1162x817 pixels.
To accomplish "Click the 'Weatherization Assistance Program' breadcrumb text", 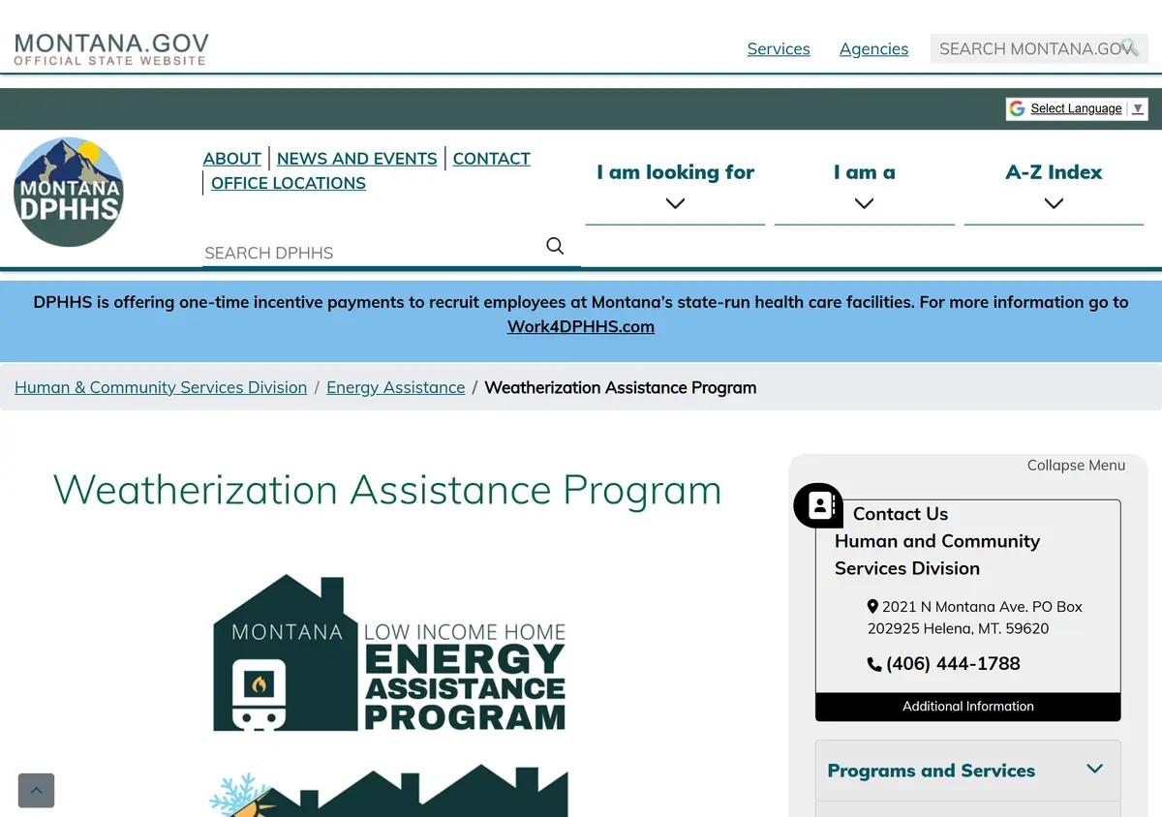I will [621, 387].
